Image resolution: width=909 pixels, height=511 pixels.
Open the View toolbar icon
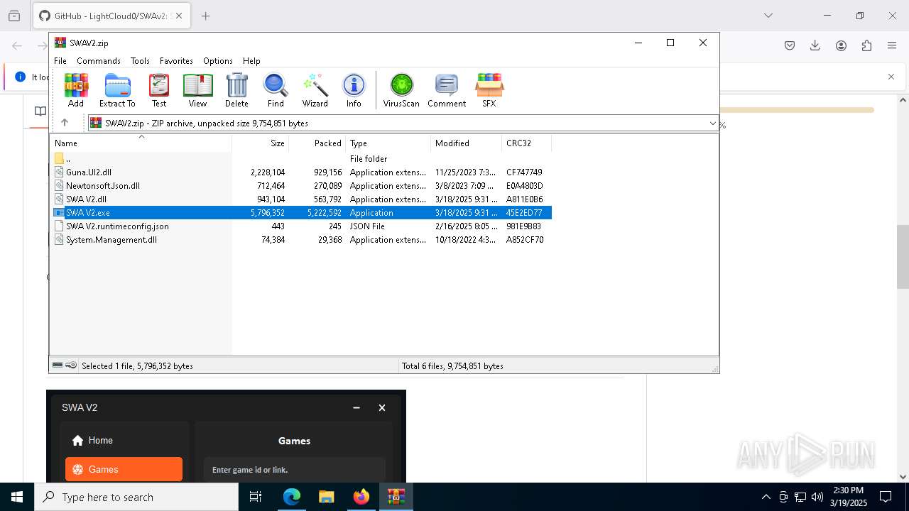coord(197,90)
